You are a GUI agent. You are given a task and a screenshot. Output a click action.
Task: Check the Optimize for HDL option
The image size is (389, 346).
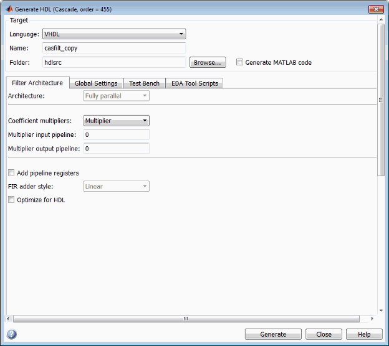tap(11, 200)
